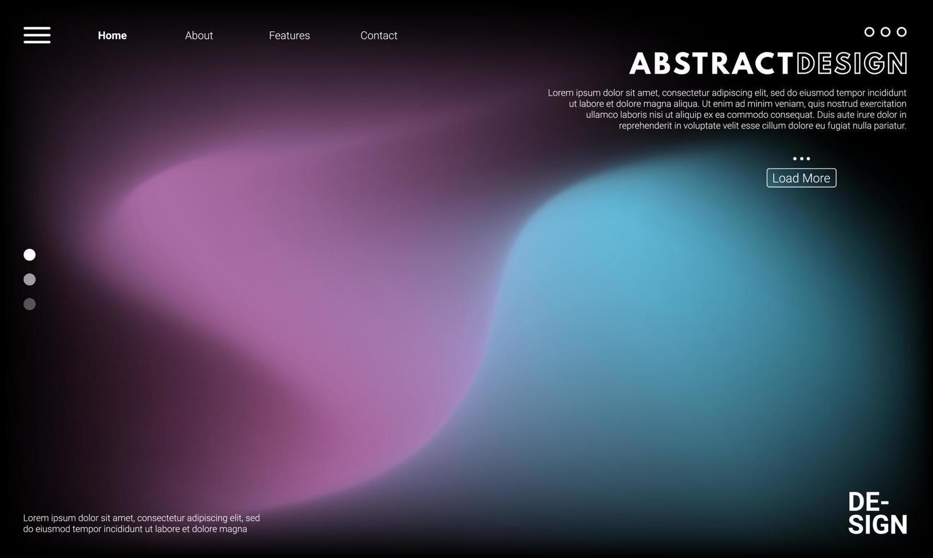Screen dimensions: 933x558
Task: Open the Contact nav item
Action: [x=379, y=35]
